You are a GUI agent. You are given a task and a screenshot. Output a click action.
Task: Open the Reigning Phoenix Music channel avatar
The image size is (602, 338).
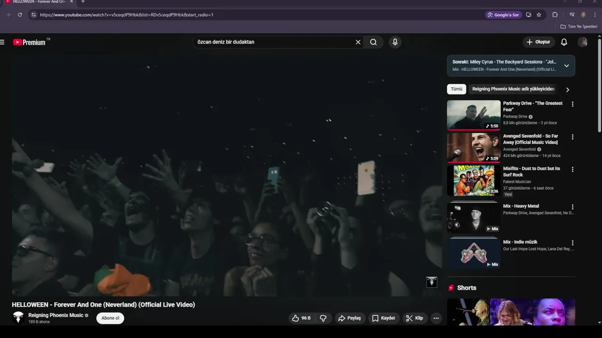[18, 318]
